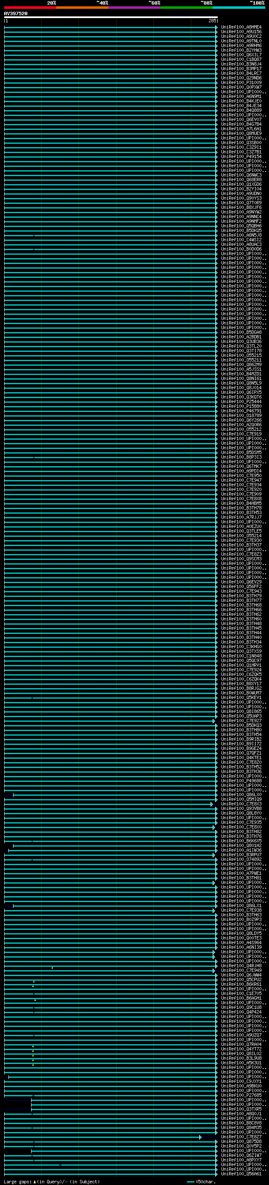Select hit label UniRef100_Q29ND6
The image size is (269, 1185).
coord(241,78)
